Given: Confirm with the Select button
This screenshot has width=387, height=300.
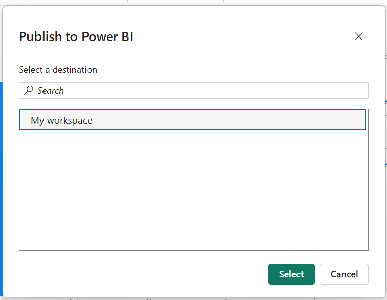Looking at the screenshot, I should coord(291,274).
